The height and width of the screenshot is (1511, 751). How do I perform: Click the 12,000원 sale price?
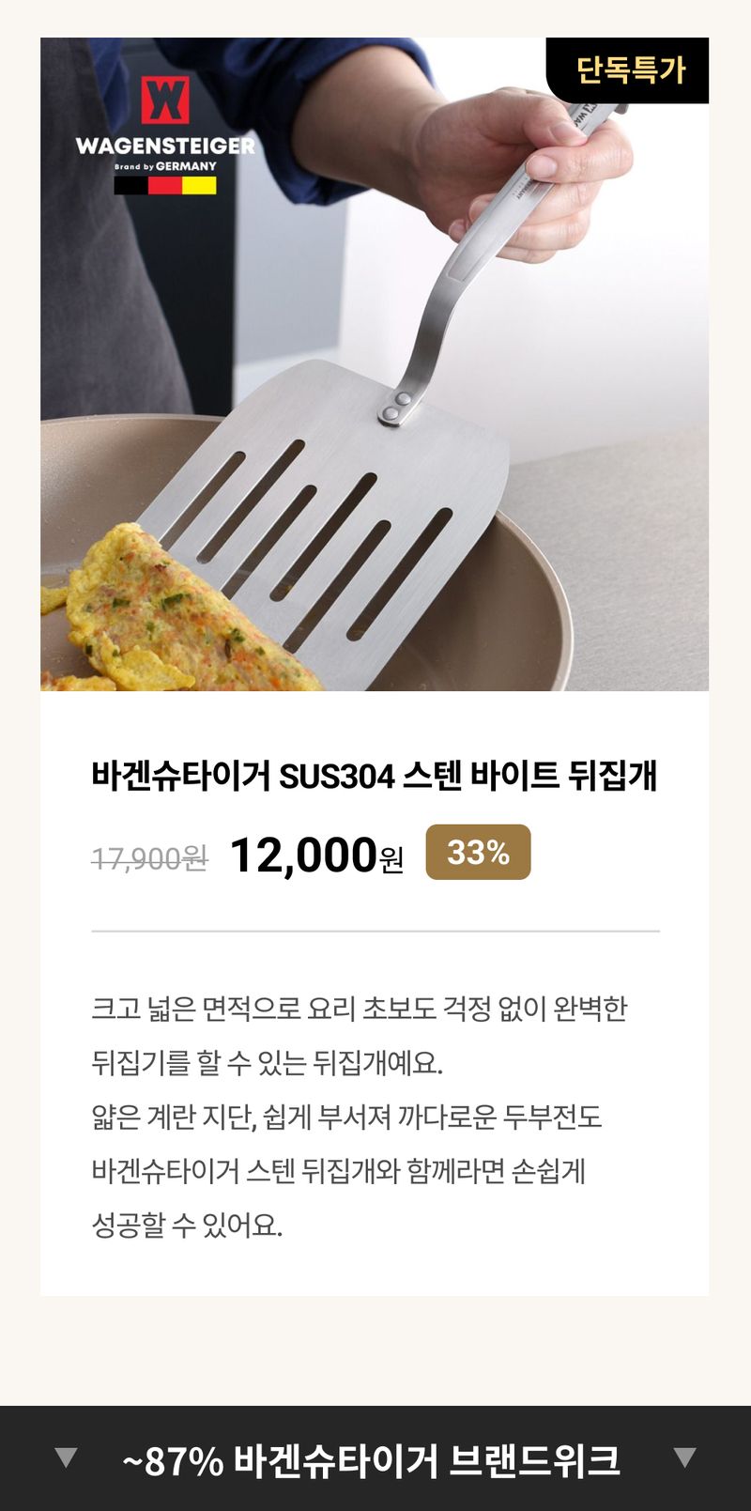click(316, 855)
